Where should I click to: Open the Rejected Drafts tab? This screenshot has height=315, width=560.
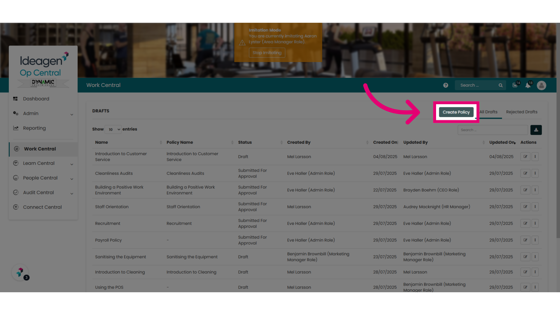coord(522,112)
